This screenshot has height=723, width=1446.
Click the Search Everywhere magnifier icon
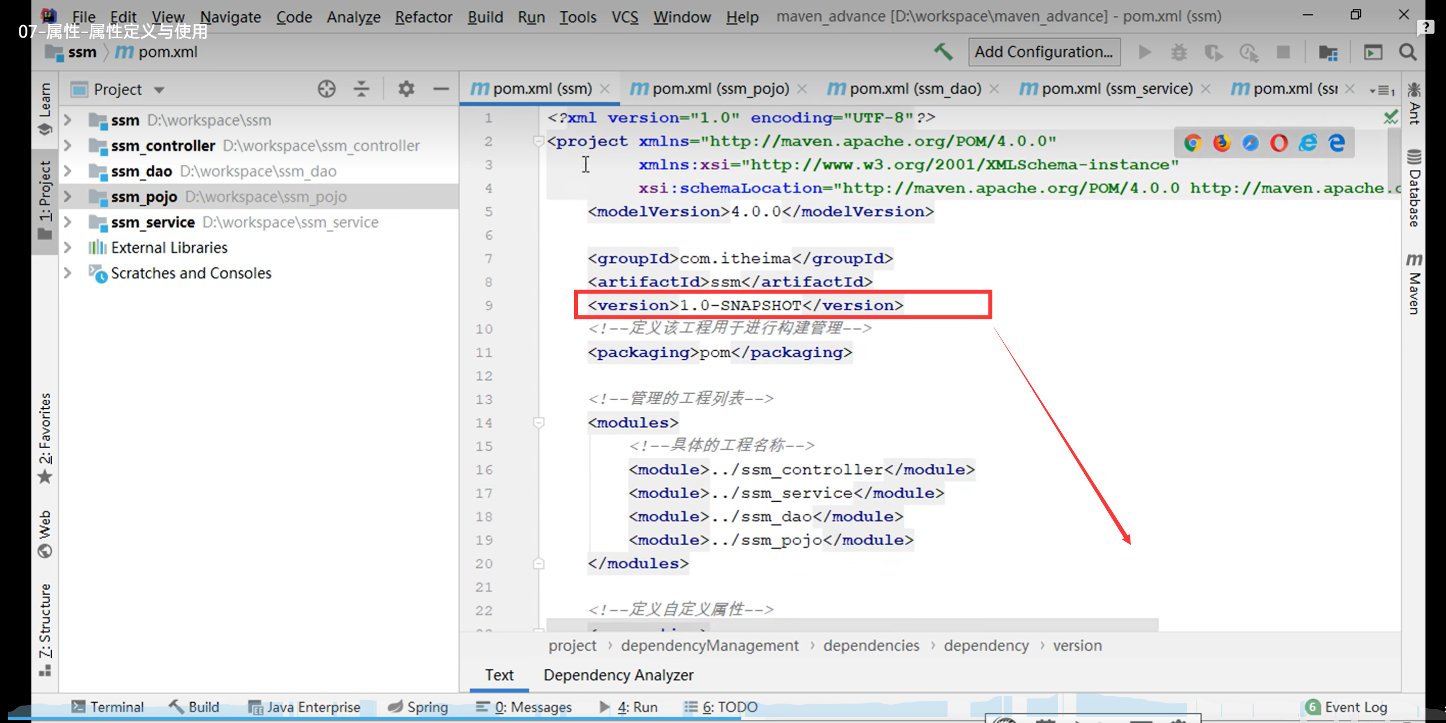pos(1407,52)
